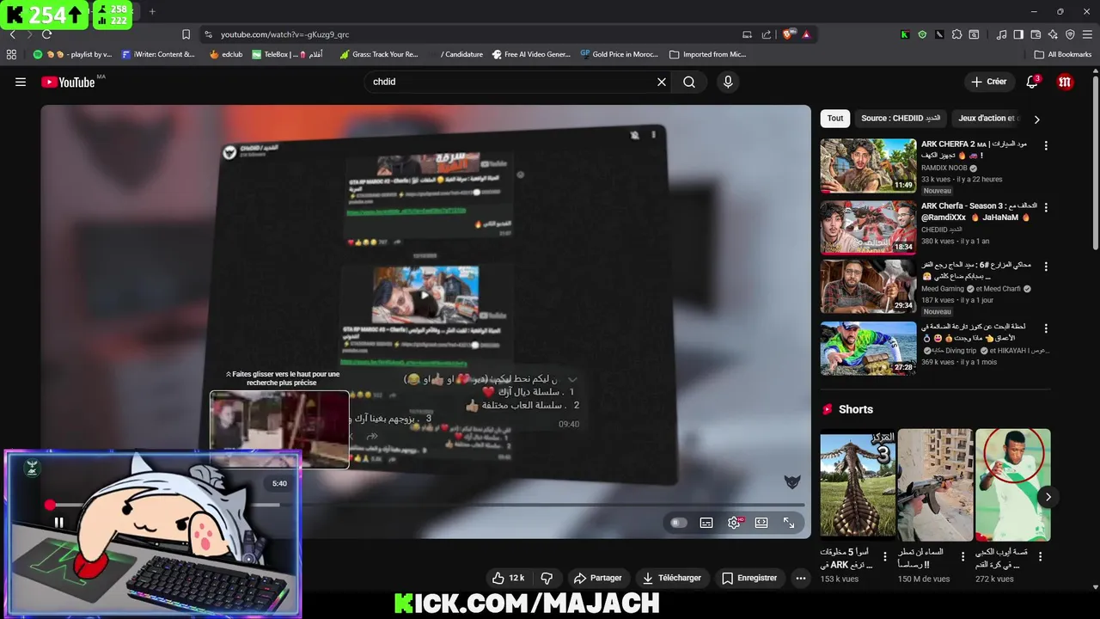Open options for the Diving trip video
Viewport: 1100px width, 619px height.
pyautogui.click(x=1046, y=328)
